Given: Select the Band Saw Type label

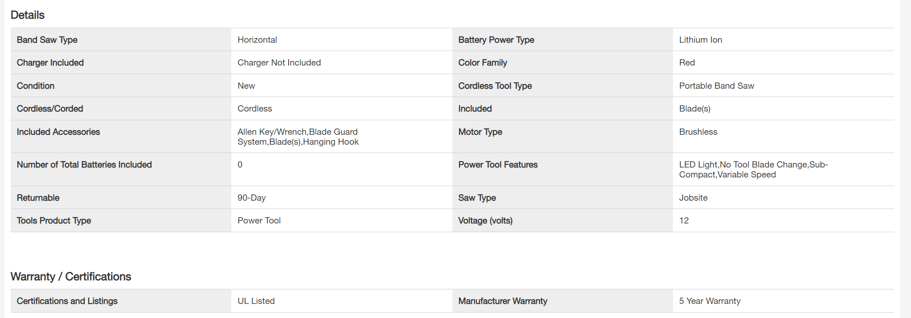Looking at the screenshot, I should point(47,40).
